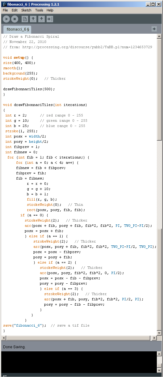Open the File menu
The width and height of the screenshot is (163, 377).
[x=5, y=10]
